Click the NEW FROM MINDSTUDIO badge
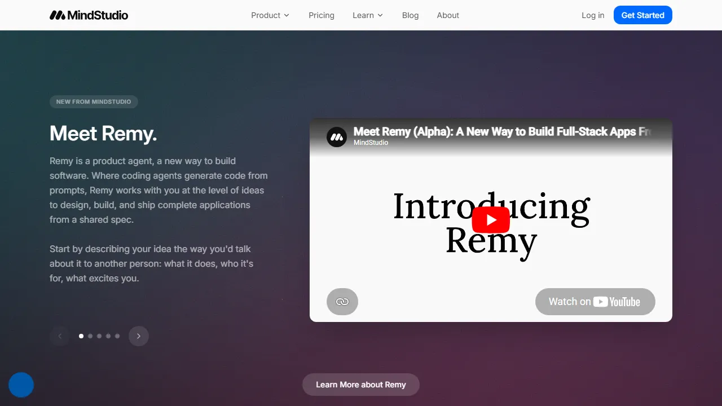Screen dimensions: 722x406 click(x=94, y=102)
